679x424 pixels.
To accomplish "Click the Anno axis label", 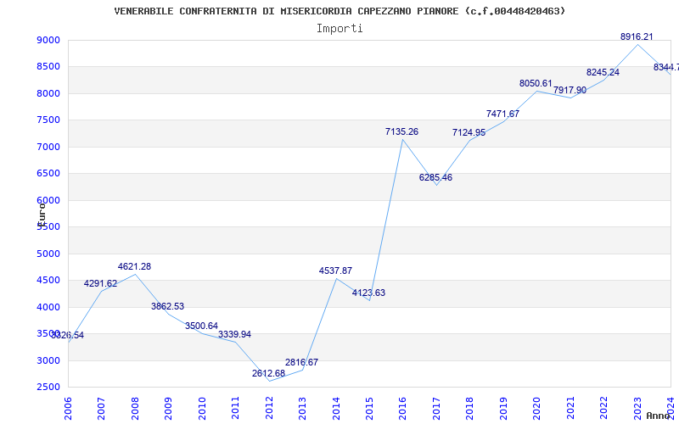I will click(x=658, y=416).
